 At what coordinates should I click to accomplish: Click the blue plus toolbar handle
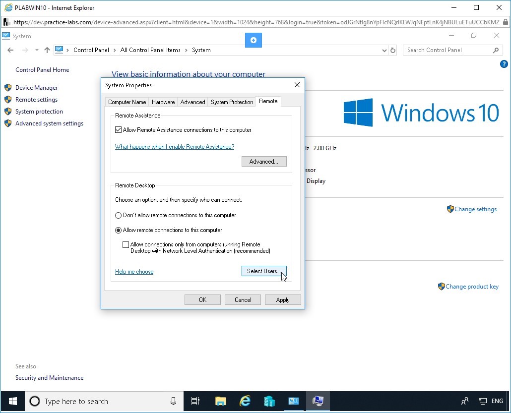pyautogui.click(x=253, y=40)
